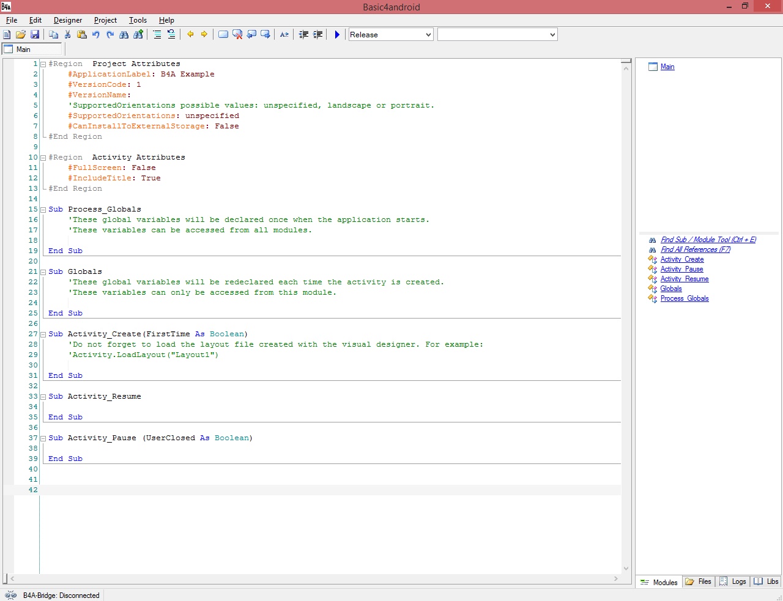Open the File menu

tap(12, 20)
